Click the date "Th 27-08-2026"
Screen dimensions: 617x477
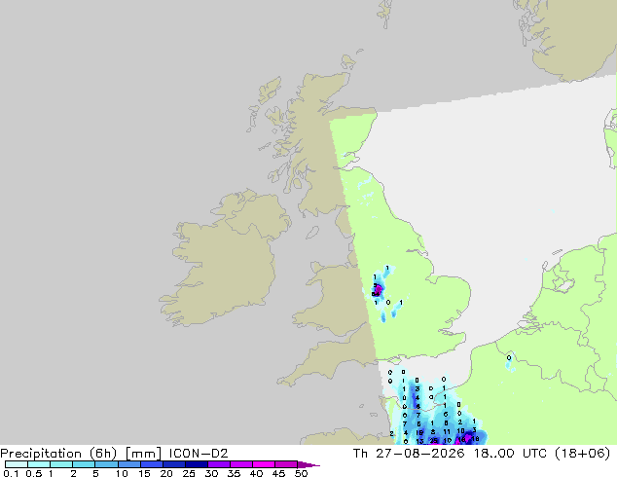point(409,454)
